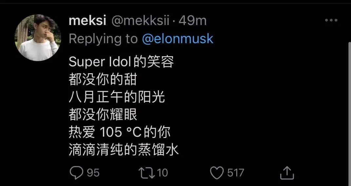Click the 95 replies count
Image resolution: width=351 pixels, height=186 pixels.
93,173
